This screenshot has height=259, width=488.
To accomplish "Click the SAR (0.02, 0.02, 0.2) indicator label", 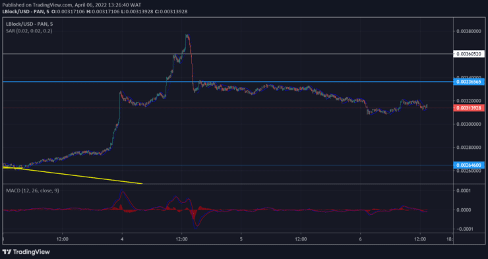I will pos(29,31).
